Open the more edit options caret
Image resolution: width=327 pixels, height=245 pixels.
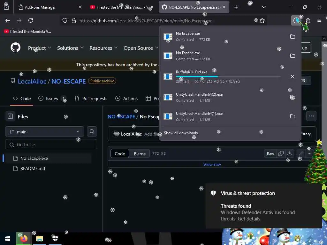tap(309, 154)
